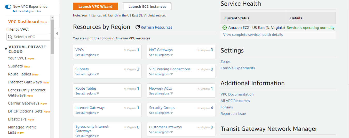349x138 pixels.
Task: Open VPC Documentation link
Action: coord(237,94)
